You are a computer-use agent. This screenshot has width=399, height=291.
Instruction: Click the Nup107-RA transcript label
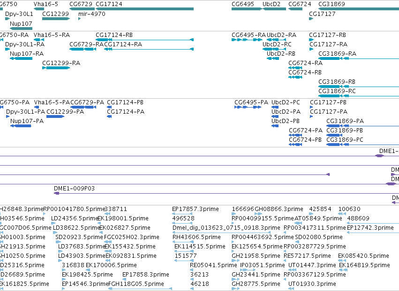click(x=27, y=54)
